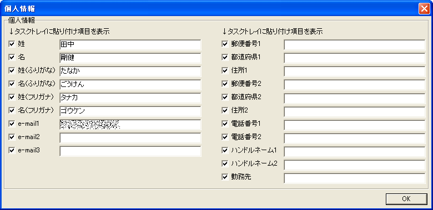Screen dimensions: 433x210
Task: Toggle the 勤務先 checkbox
Action: pos(225,177)
